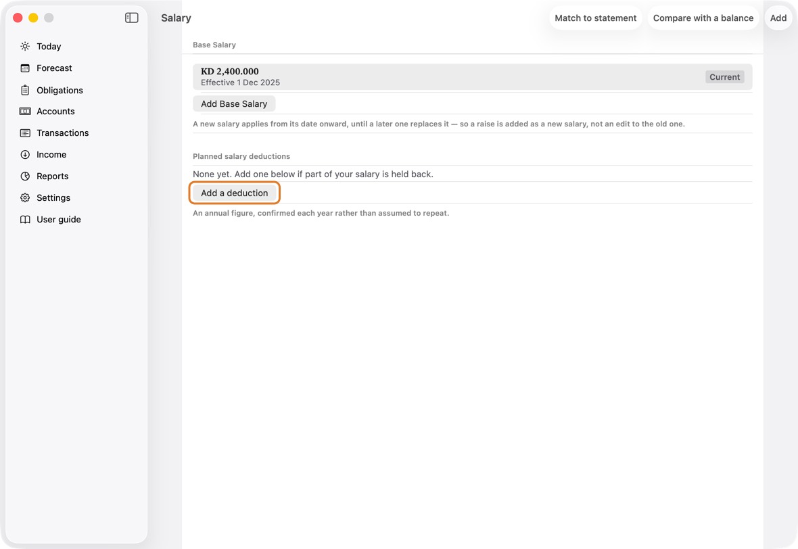Click the Forecast calendar icon

[25, 68]
